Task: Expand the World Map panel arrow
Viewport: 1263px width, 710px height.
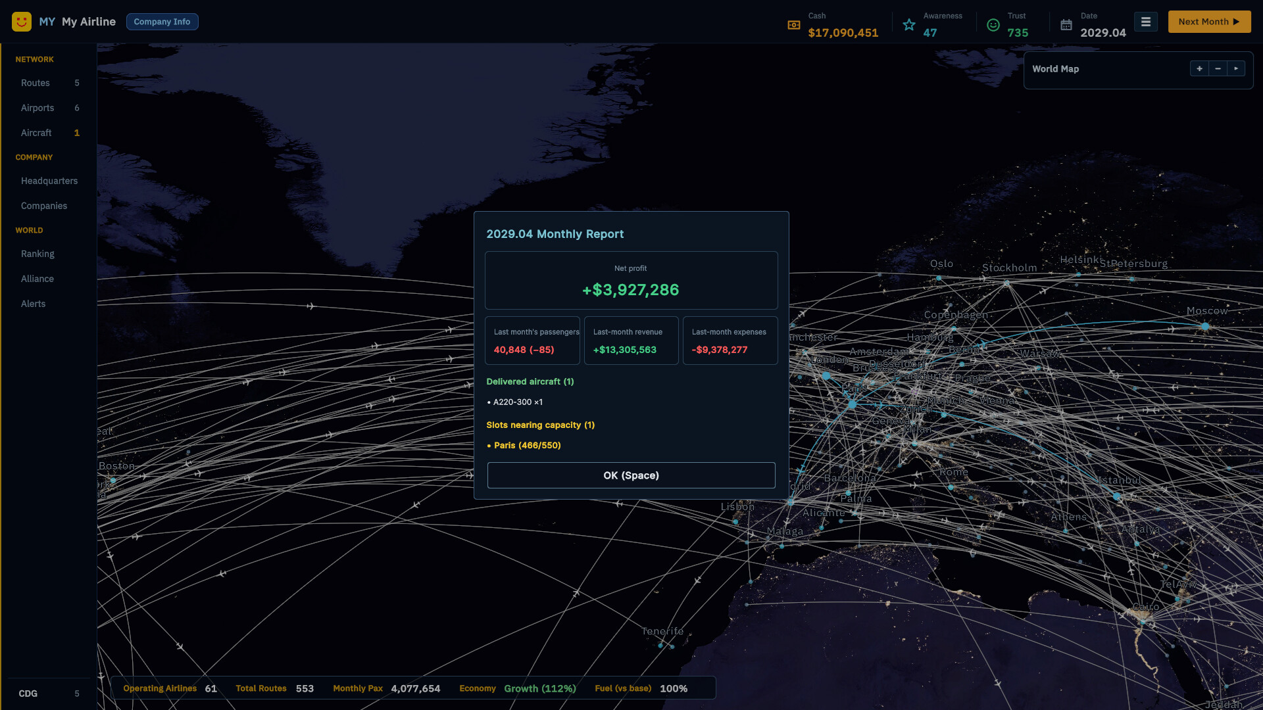Action: (x=1236, y=68)
